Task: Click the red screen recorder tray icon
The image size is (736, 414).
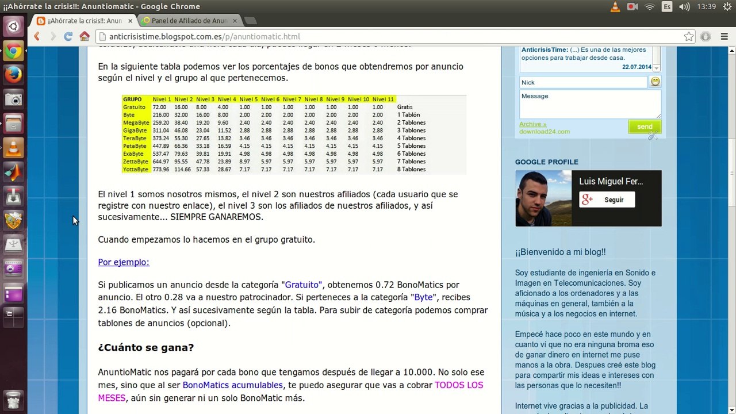Action: [632, 7]
